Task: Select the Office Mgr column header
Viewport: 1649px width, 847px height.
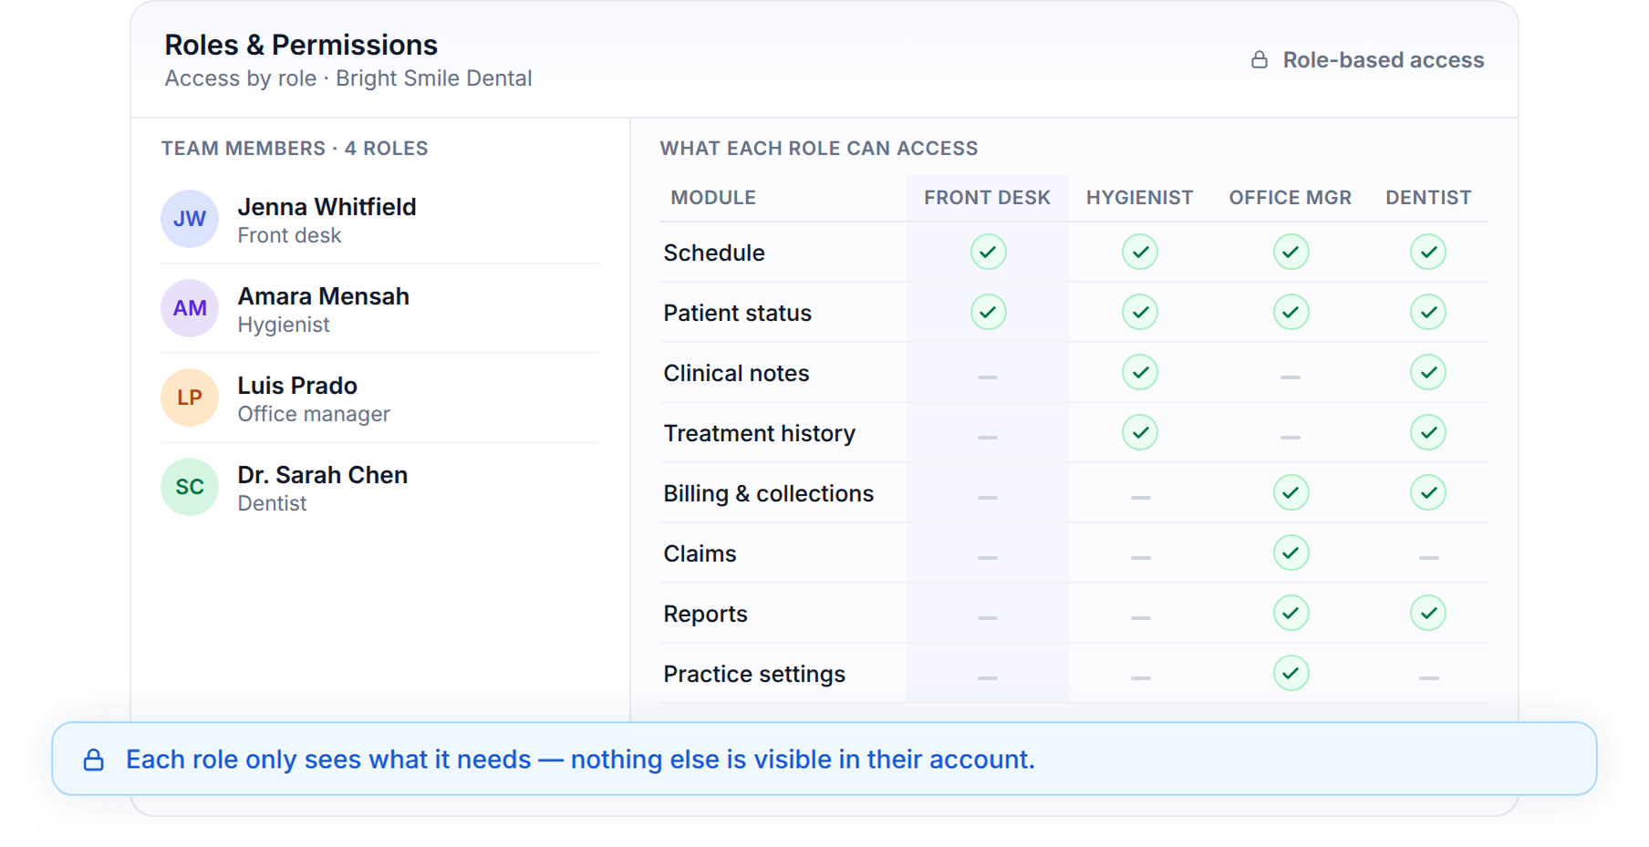Action: 1290,198
